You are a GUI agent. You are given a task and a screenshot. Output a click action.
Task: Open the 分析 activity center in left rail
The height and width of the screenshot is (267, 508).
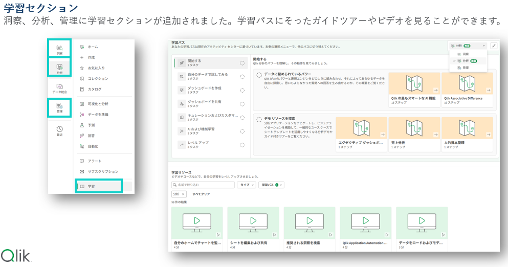tap(60, 68)
